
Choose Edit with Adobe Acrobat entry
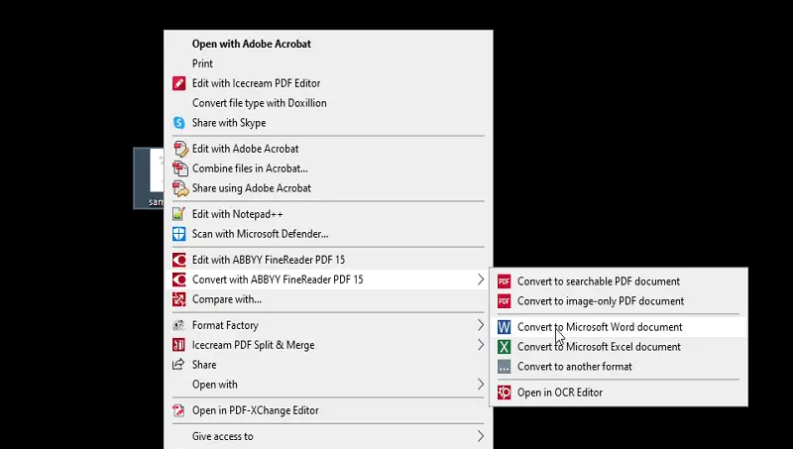click(329, 149)
